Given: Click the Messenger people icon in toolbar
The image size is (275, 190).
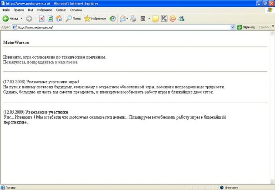Looking at the screenshot, I should [x=181, y=19].
